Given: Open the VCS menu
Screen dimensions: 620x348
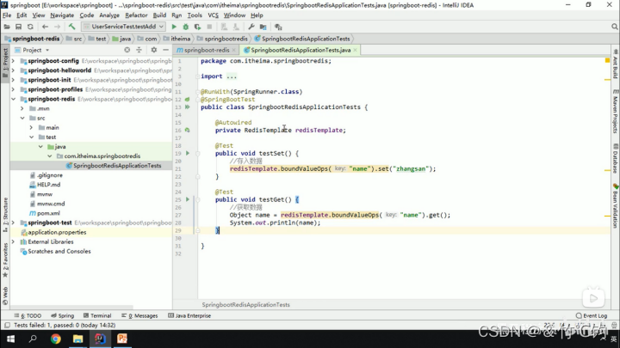Looking at the screenshot, I should (x=214, y=15).
